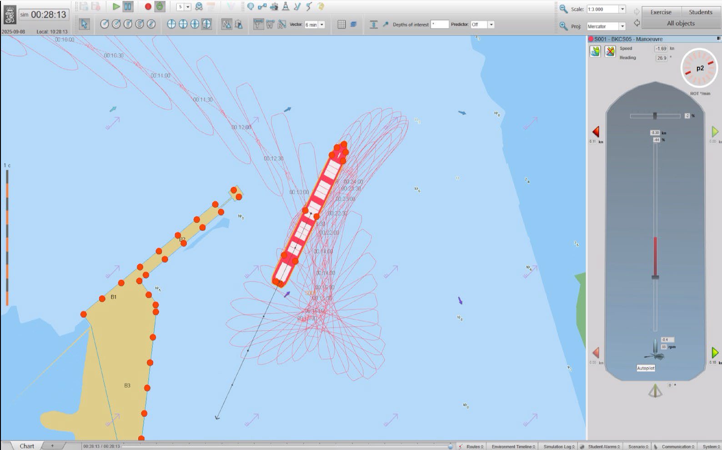Click the engine throttle slider handle

(x=655, y=277)
